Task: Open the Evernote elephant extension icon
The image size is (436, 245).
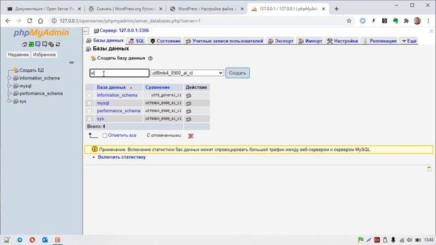Action: (395, 21)
